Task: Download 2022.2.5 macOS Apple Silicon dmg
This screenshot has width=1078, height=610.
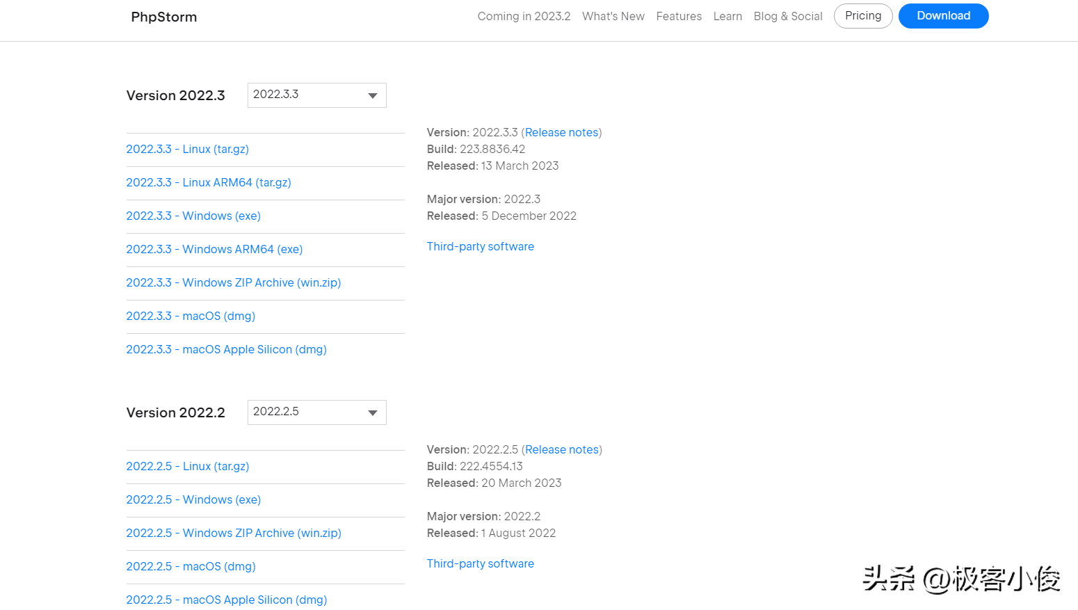Action: coord(227,600)
